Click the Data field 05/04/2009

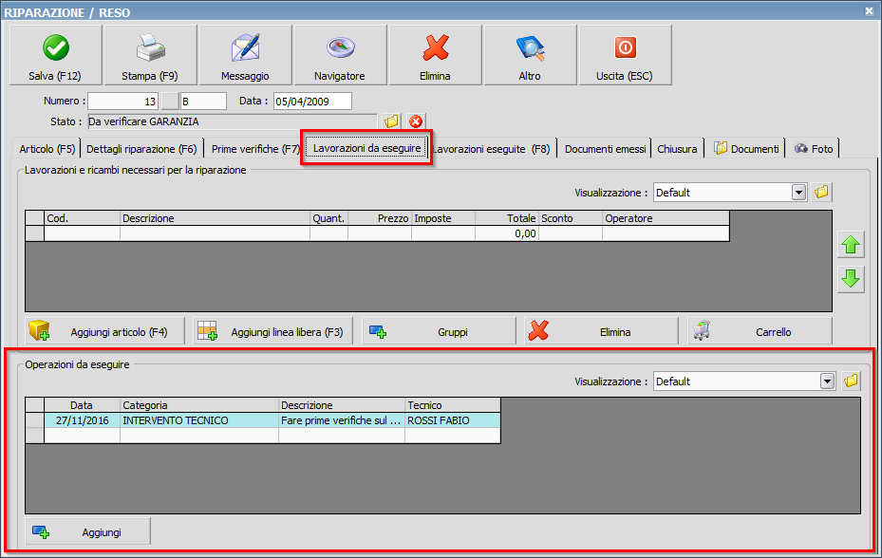pyautogui.click(x=312, y=102)
